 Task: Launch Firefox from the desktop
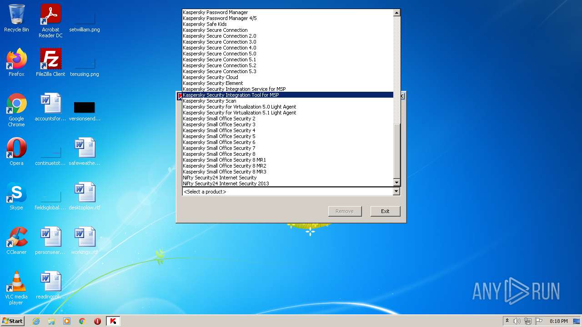[x=16, y=63]
